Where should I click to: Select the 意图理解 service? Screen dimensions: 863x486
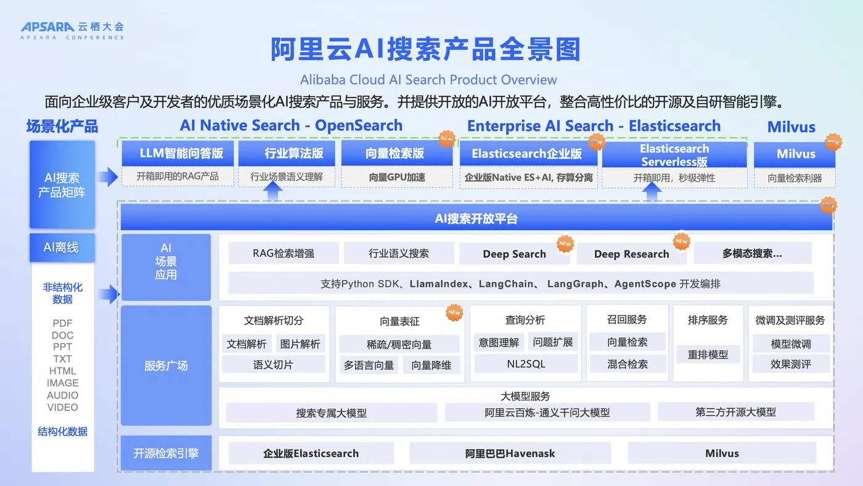click(499, 342)
